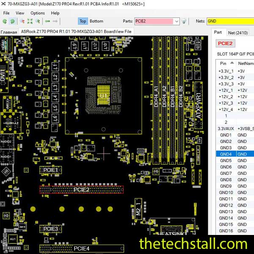Select the GND7 pin row
This screenshot has height=254, width=254.
(226, 174)
